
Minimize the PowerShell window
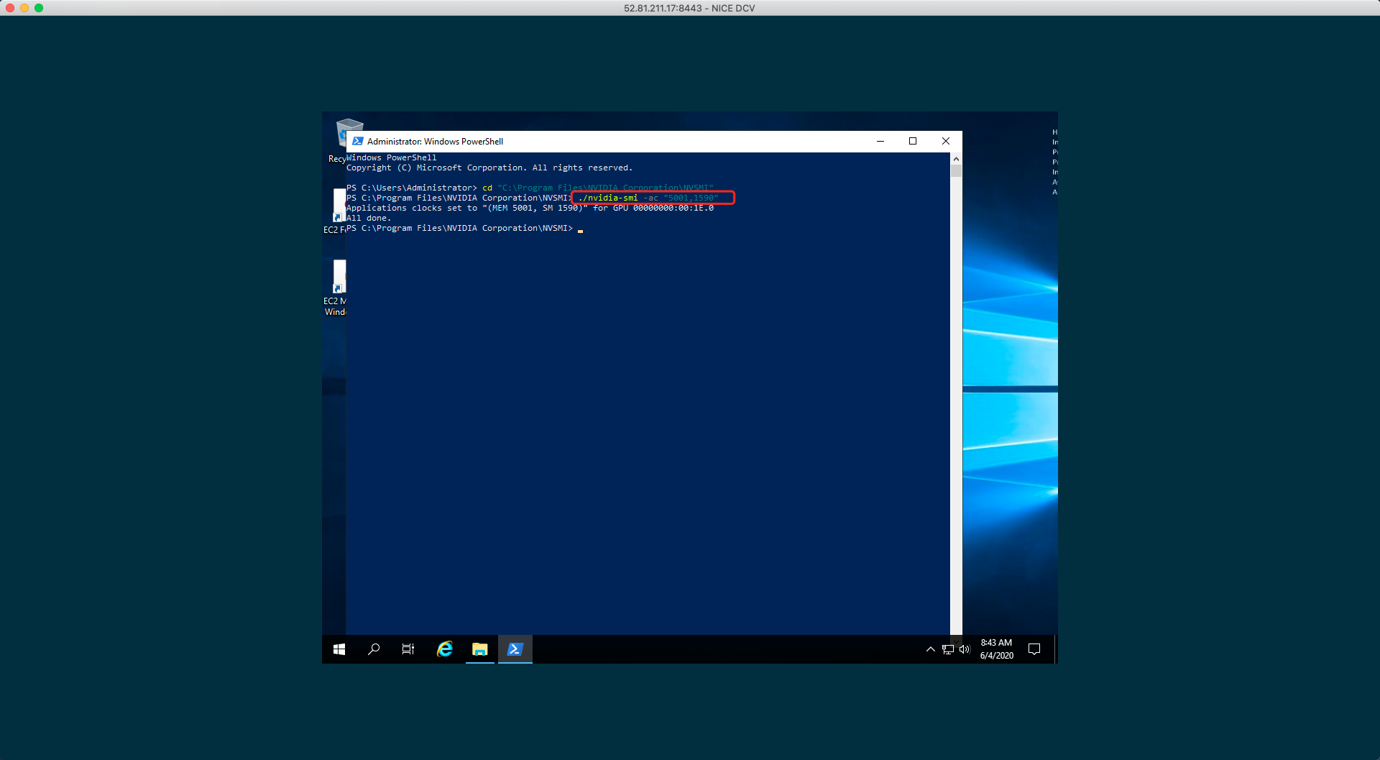point(880,142)
